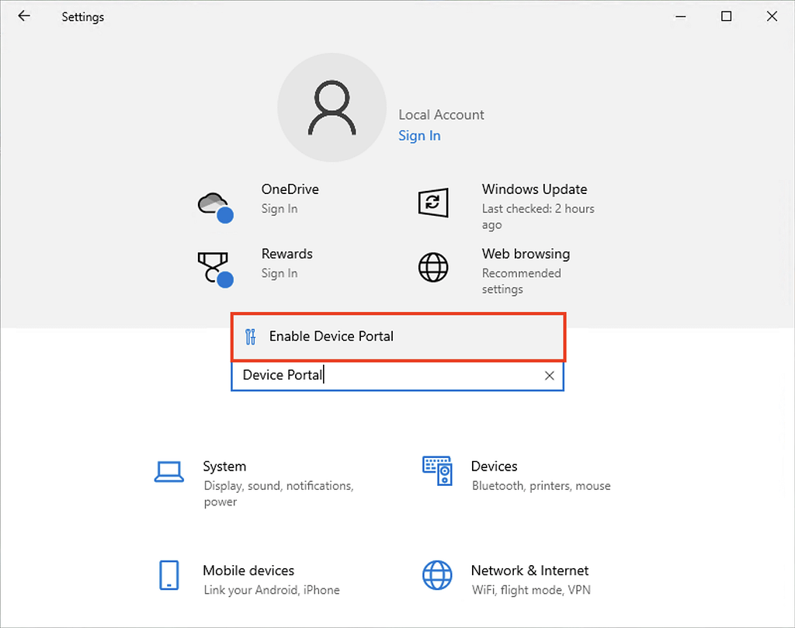Click the Web browsing globe icon

click(432, 268)
